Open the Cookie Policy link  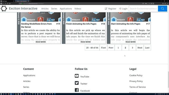136,75
